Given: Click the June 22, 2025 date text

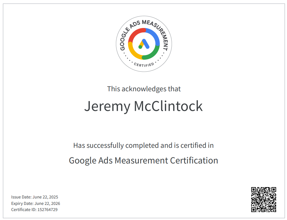Looking at the screenshot, I should [46, 197].
